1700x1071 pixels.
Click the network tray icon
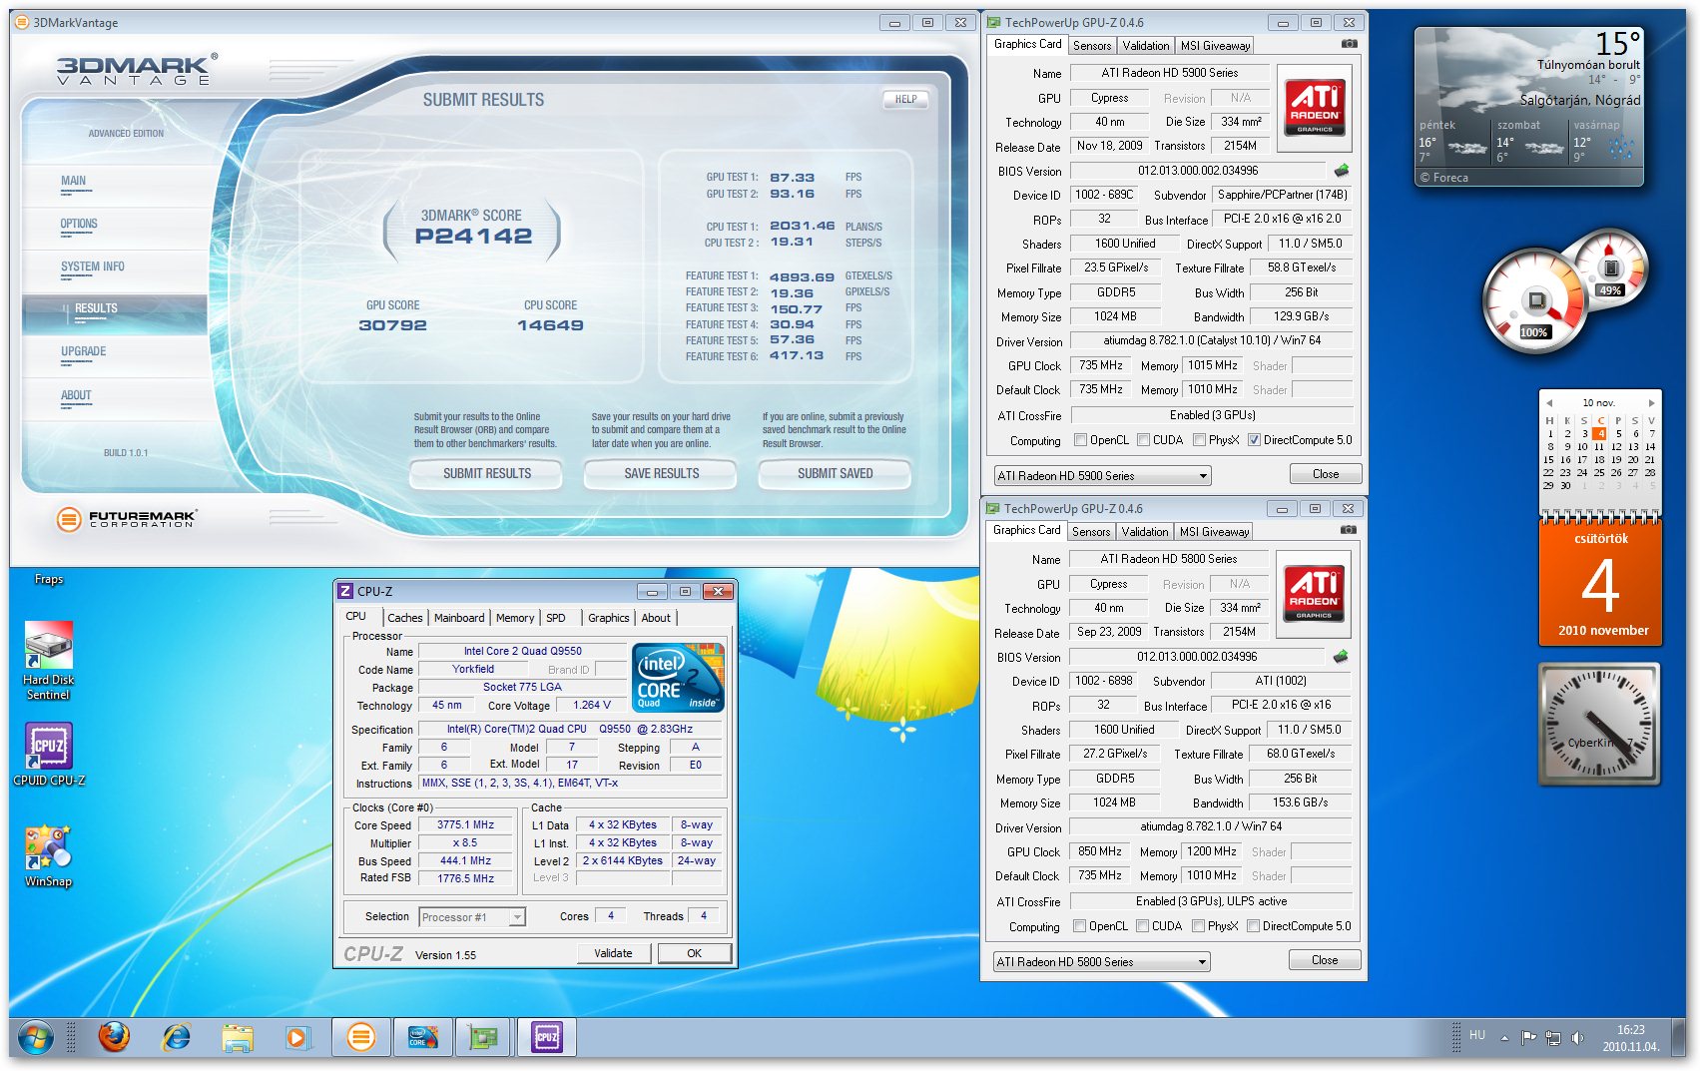(1552, 1038)
